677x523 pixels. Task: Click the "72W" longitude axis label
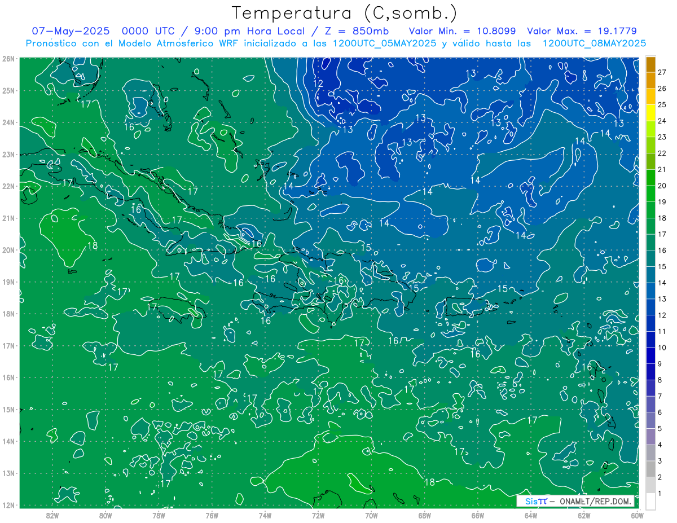click(318, 515)
